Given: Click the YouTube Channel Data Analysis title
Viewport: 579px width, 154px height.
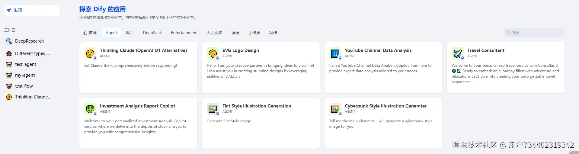Looking at the screenshot, I should (378, 50).
